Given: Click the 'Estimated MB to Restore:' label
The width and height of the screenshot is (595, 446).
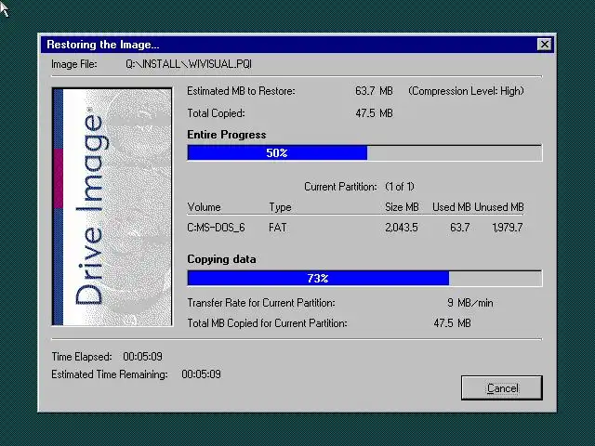Looking at the screenshot, I should (x=241, y=91).
